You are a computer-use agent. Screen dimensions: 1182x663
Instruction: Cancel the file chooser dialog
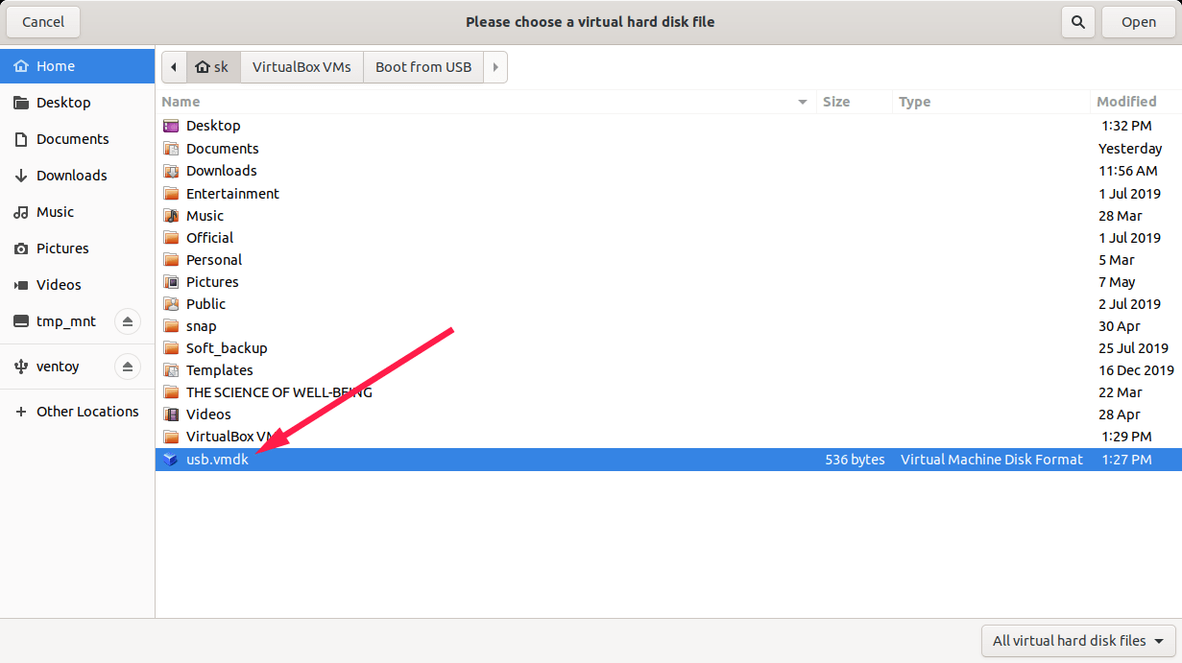[43, 22]
